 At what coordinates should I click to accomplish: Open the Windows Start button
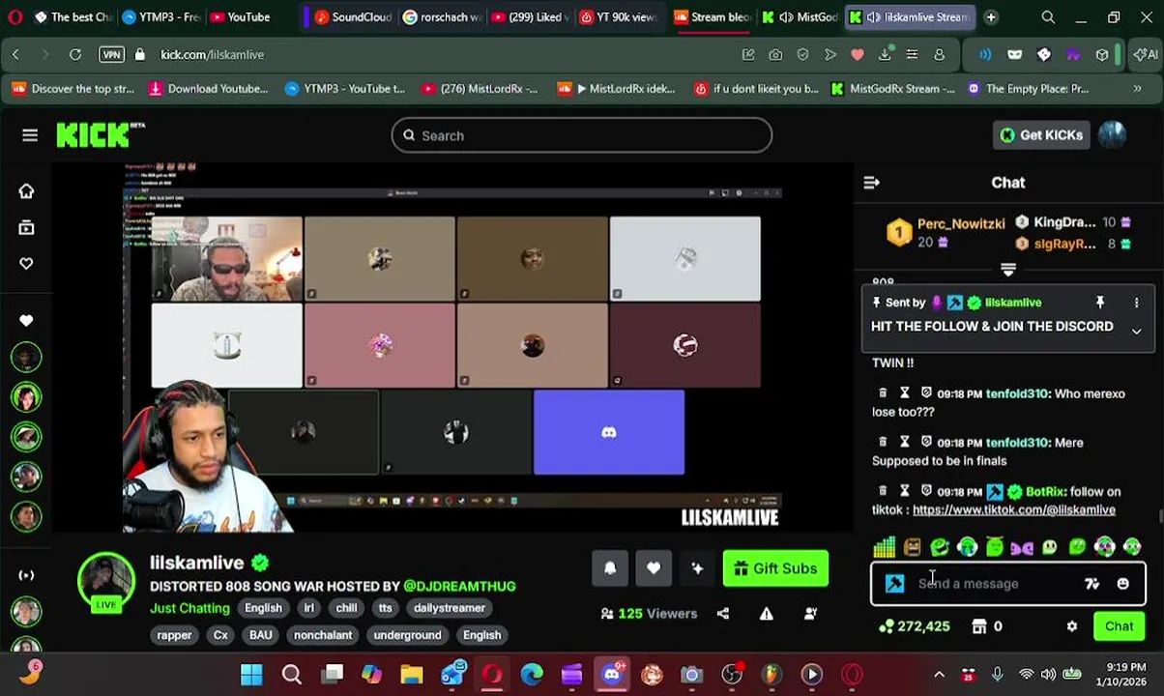(251, 675)
